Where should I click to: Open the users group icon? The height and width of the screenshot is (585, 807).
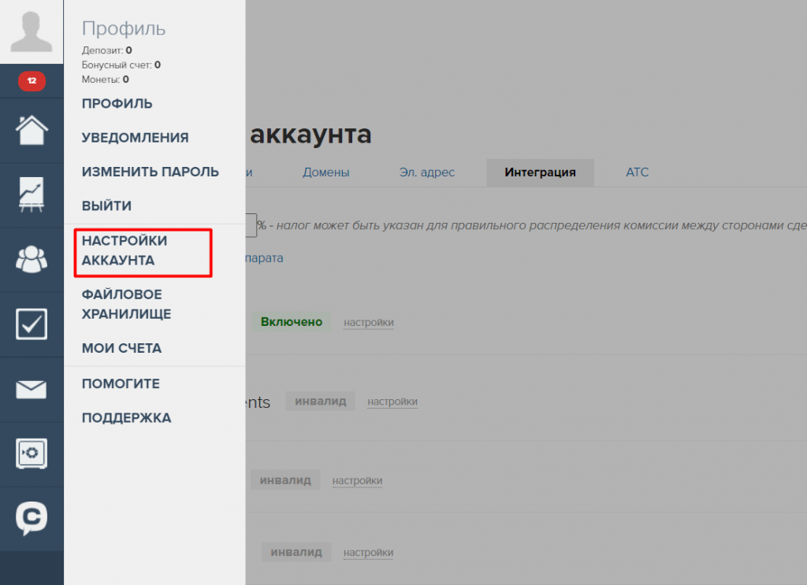(x=32, y=259)
